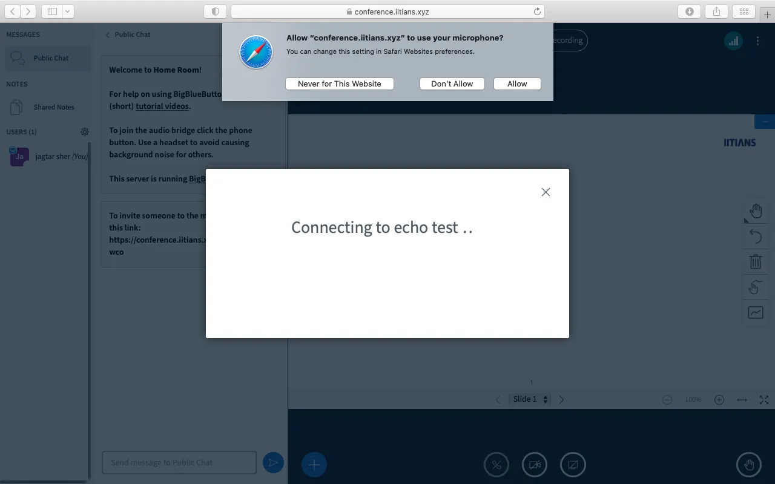Click the chart icon below the whiteboard tools

[x=756, y=312]
